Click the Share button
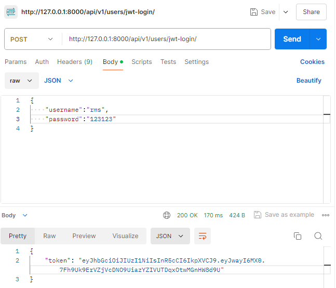The height and width of the screenshot is (288, 336). (x=311, y=12)
